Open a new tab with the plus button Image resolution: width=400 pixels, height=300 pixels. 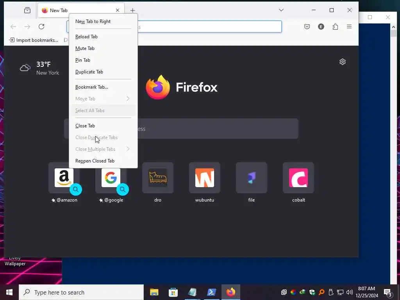[x=133, y=10]
